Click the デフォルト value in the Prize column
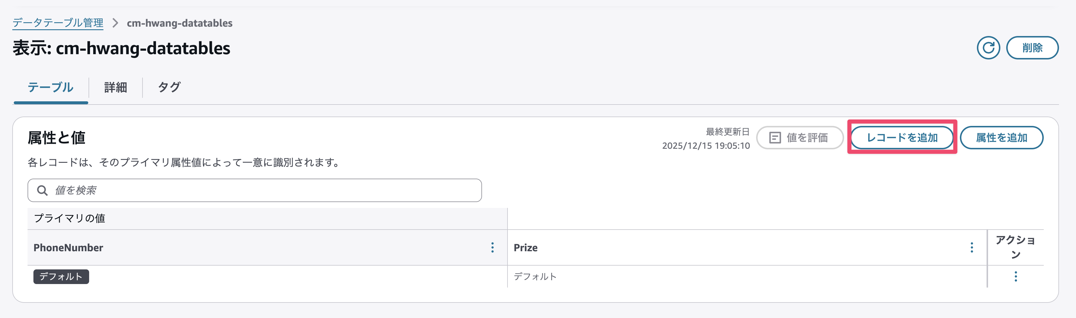 (x=535, y=276)
